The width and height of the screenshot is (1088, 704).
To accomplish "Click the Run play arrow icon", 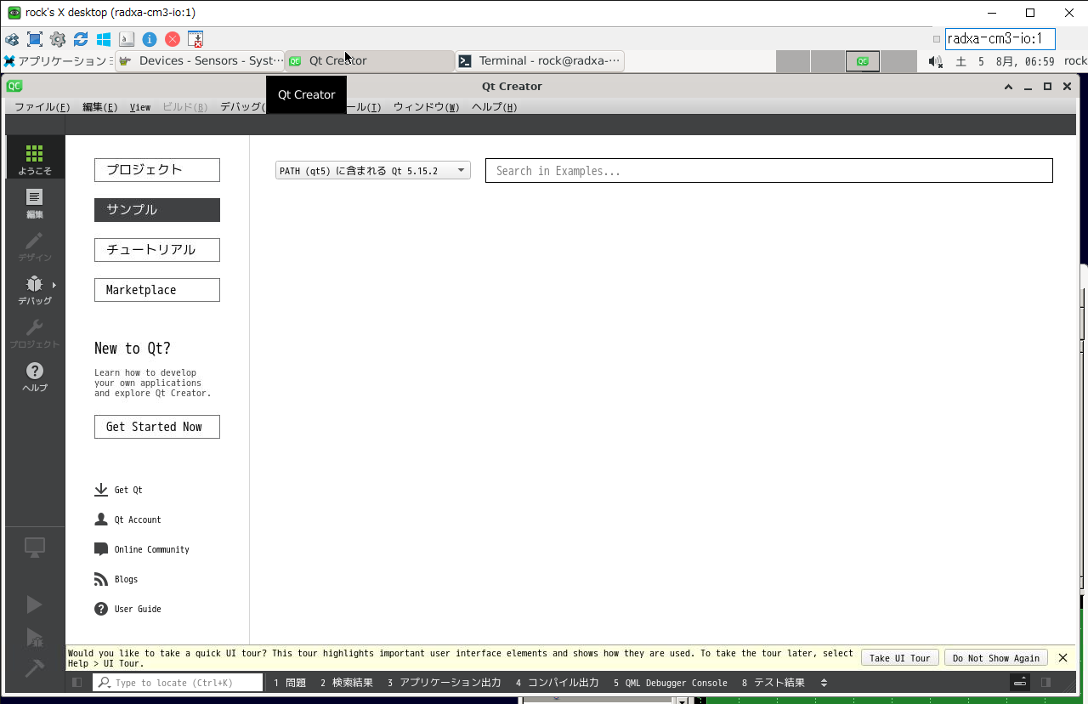I will click(35, 605).
